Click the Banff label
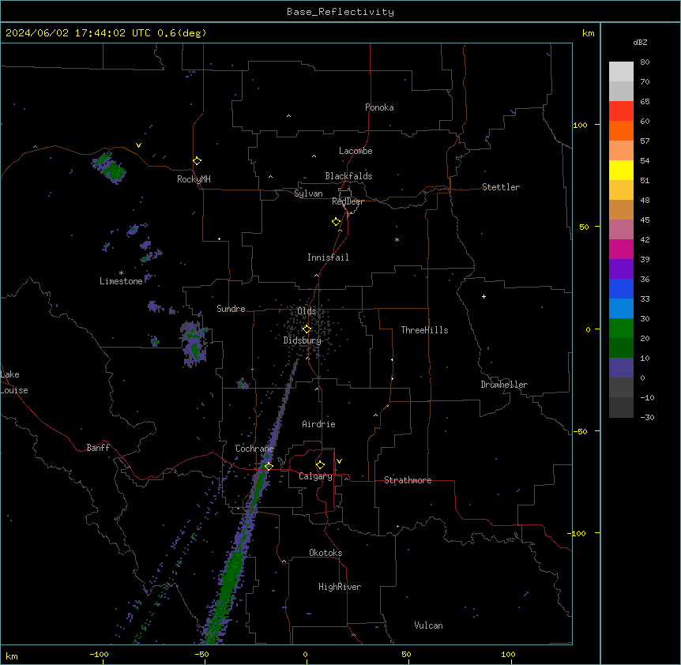681x665 pixels. (x=98, y=448)
